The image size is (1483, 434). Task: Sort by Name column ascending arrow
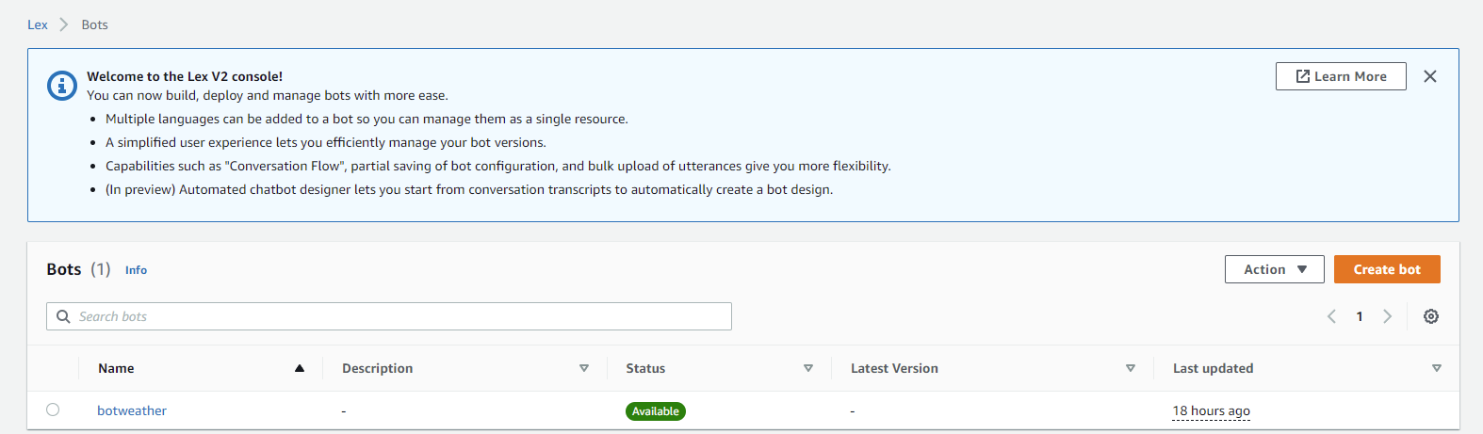pos(300,368)
